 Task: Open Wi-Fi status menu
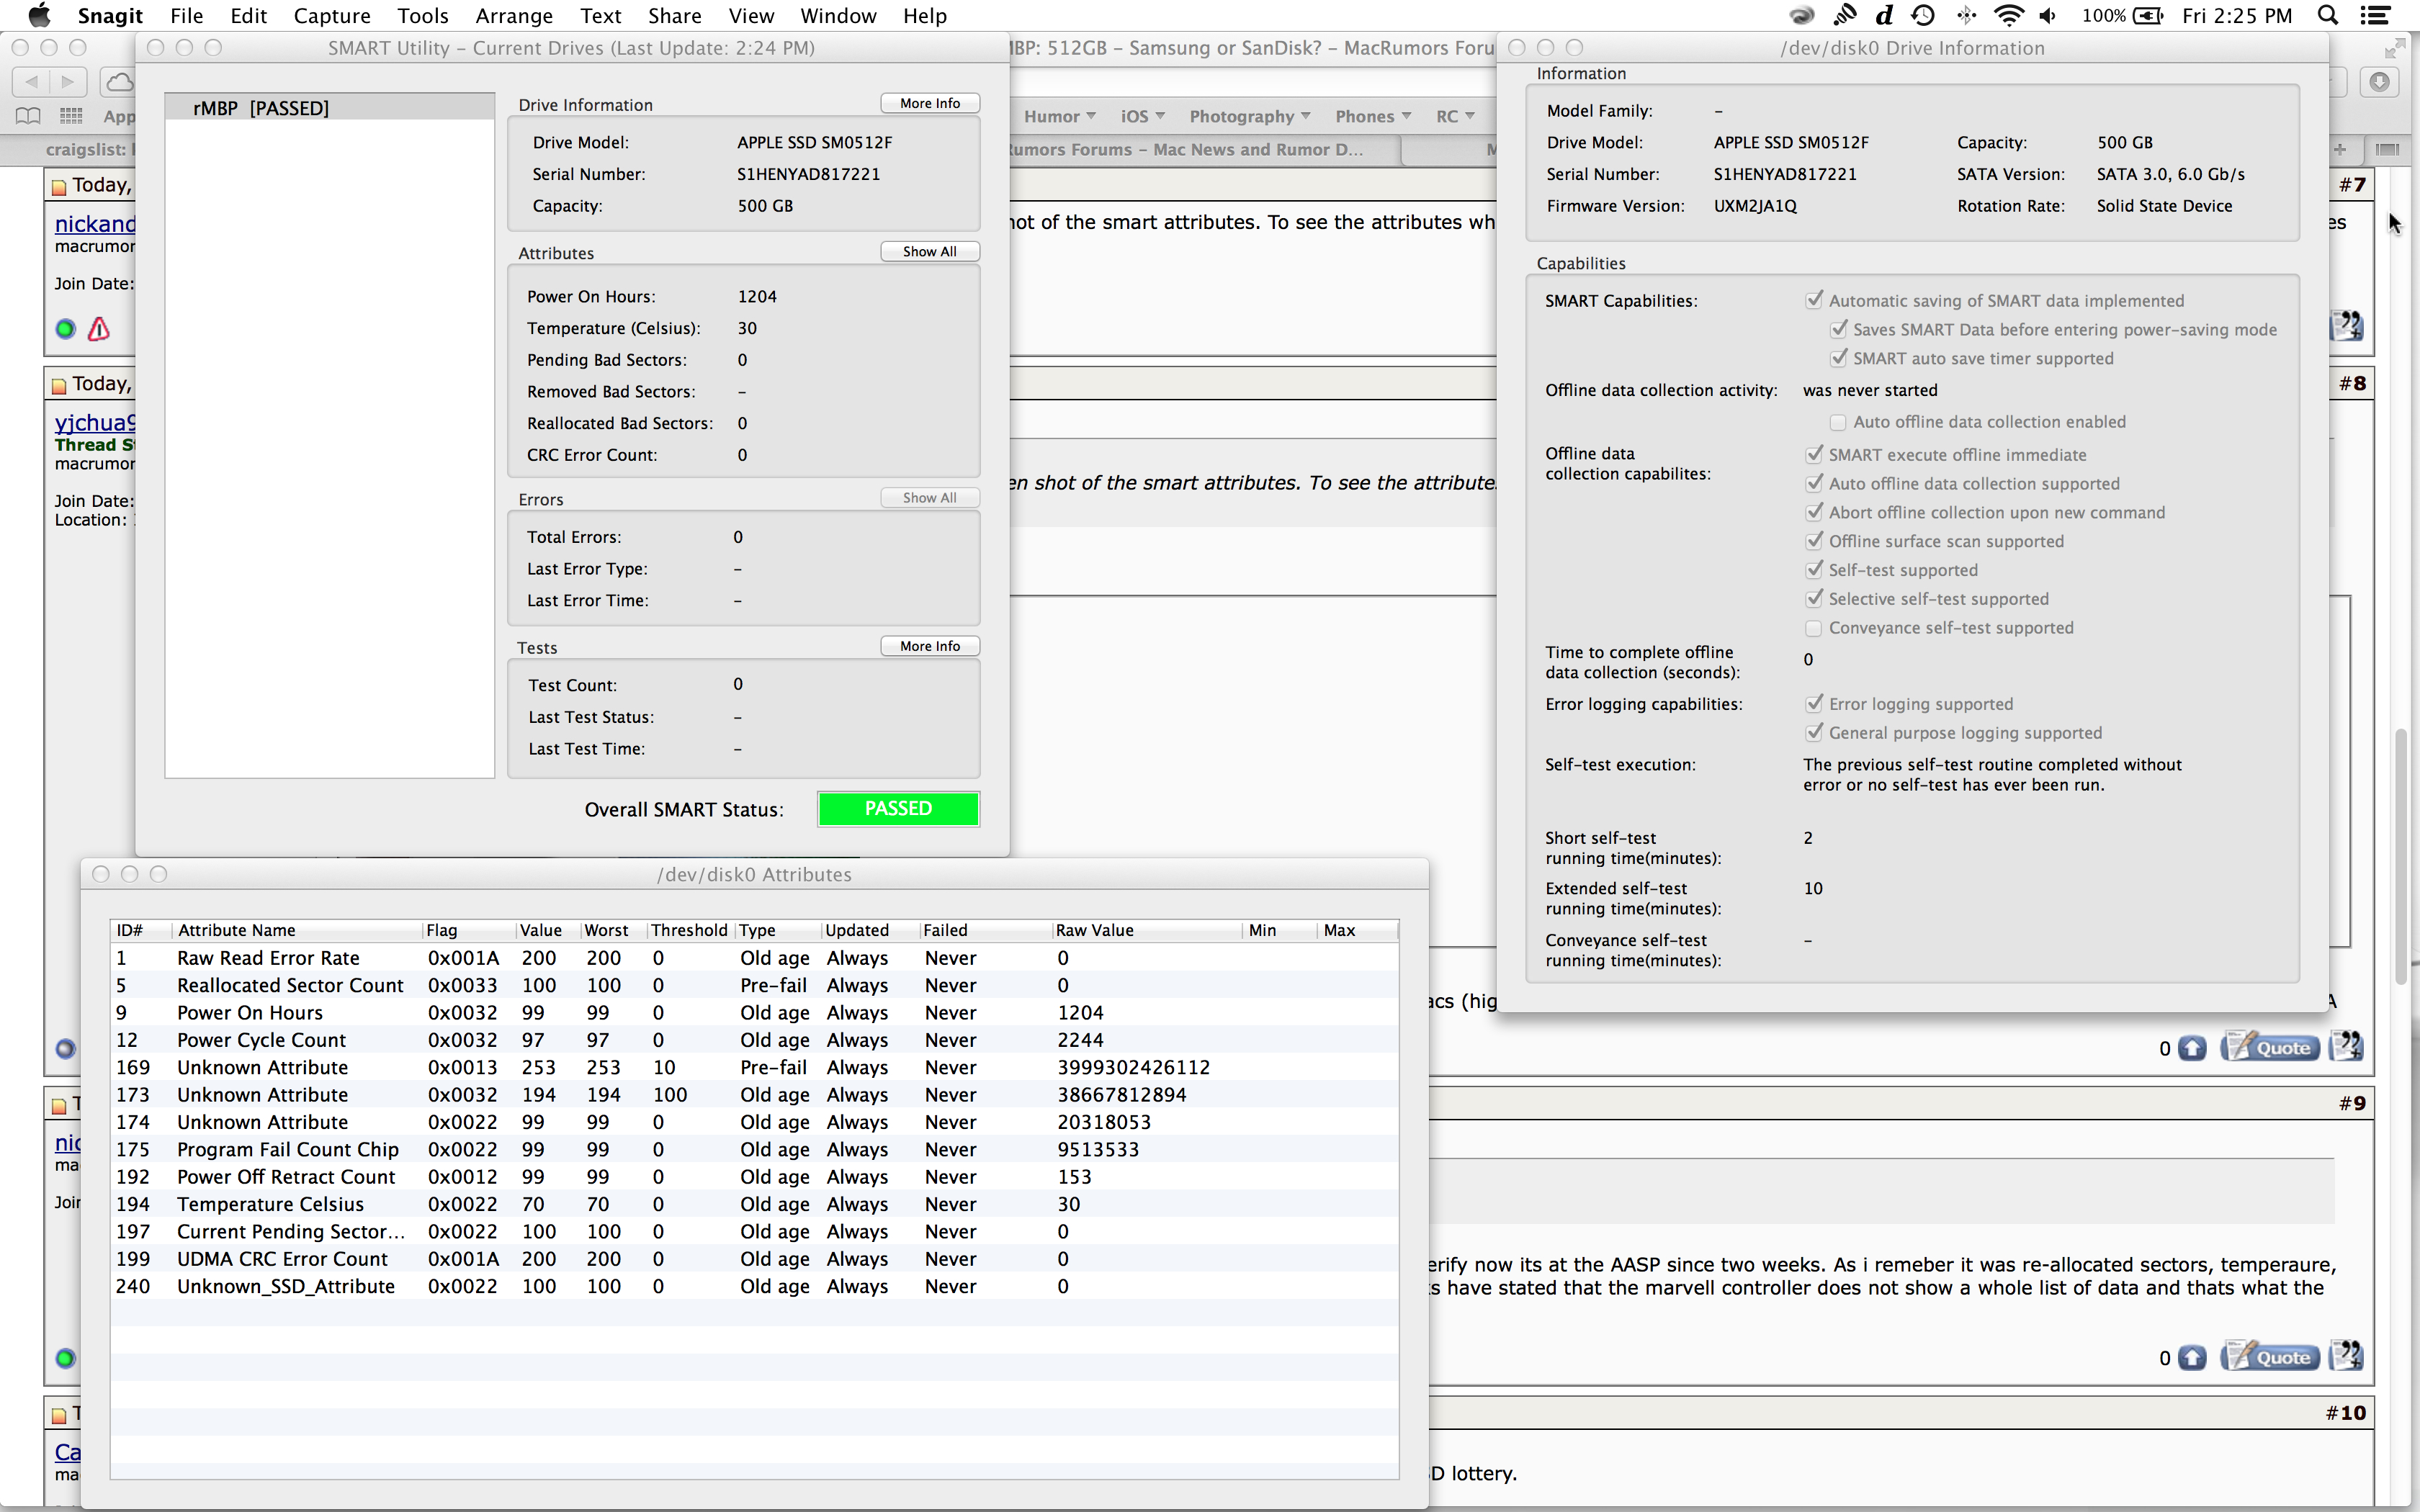[x=2008, y=15]
